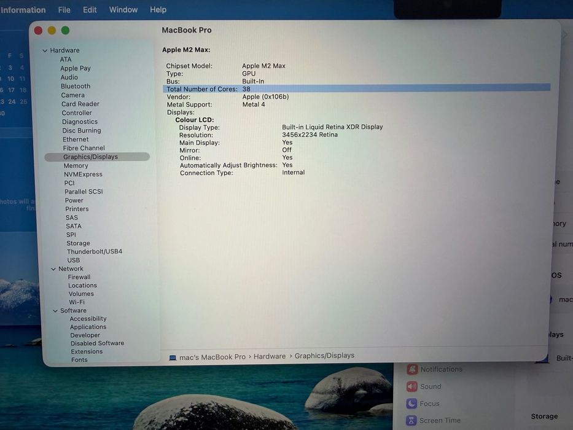
Task: Open the System Information app menu
Action: click(x=23, y=10)
